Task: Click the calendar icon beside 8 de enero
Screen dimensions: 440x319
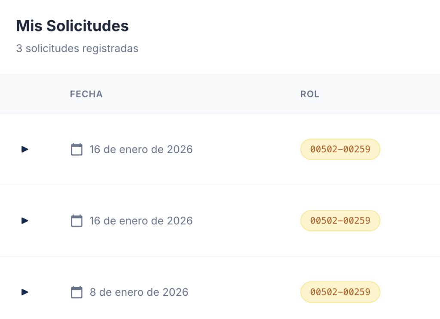Action: click(x=76, y=292)
